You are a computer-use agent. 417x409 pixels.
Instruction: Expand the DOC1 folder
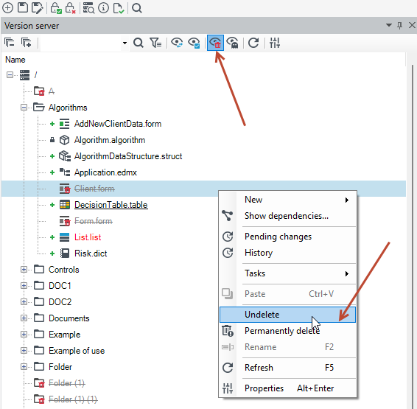click(x=24, y=286)
